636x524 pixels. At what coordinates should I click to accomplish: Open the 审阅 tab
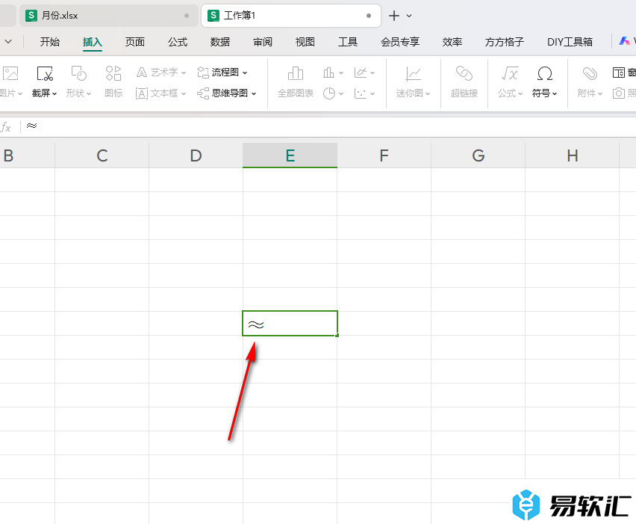pos(263,42)
